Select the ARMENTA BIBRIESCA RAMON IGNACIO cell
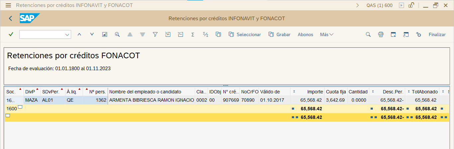 (152, 100)
